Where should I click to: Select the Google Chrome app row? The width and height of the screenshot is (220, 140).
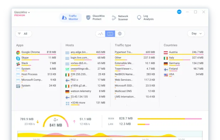pyautogui.click(x=36, y=53)
